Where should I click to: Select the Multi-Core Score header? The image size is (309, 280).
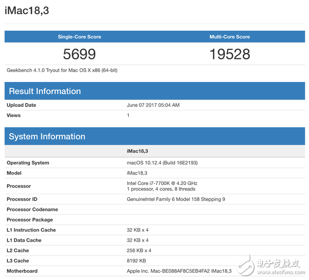(229, 37)
